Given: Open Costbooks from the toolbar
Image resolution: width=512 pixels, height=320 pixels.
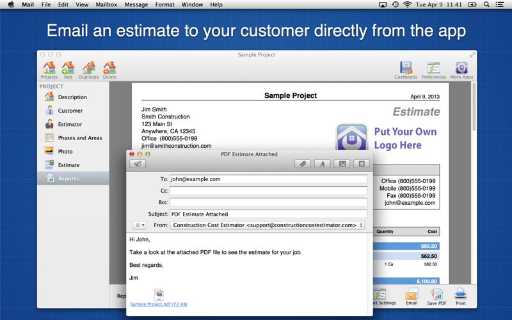Looking at the screenshot, I should pyautogui.click(x=406, y=69).
